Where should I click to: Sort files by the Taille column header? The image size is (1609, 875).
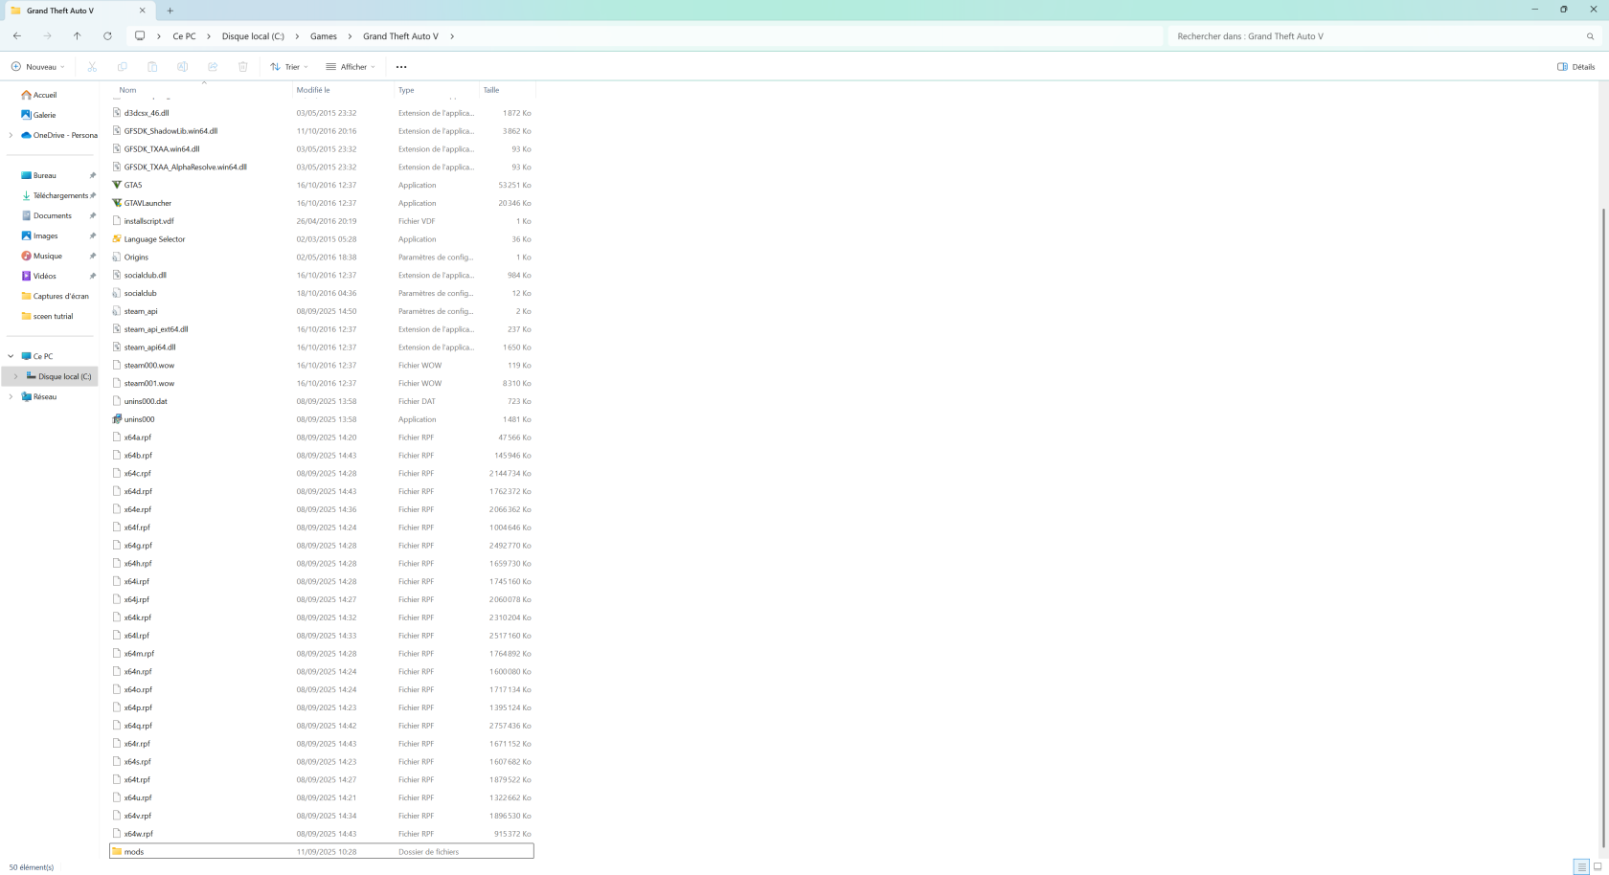491,90
